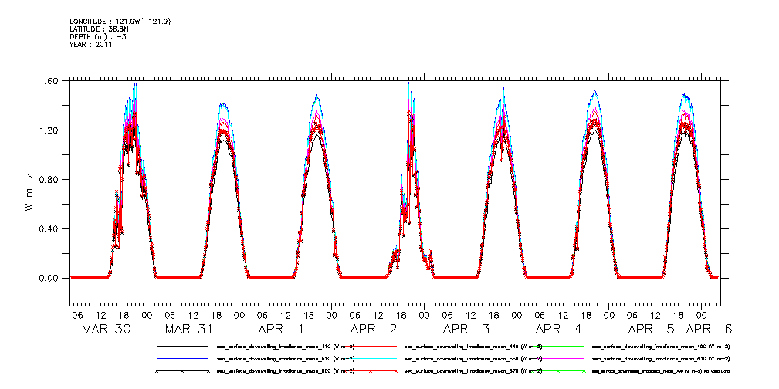Click legend text ending in mean_510
The image size is (779, 389).
(286, 358)
